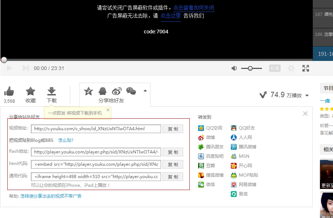Viewport: 333px width, 218px height.
Task: Open the 一席 program link
Action: [325, 101]
